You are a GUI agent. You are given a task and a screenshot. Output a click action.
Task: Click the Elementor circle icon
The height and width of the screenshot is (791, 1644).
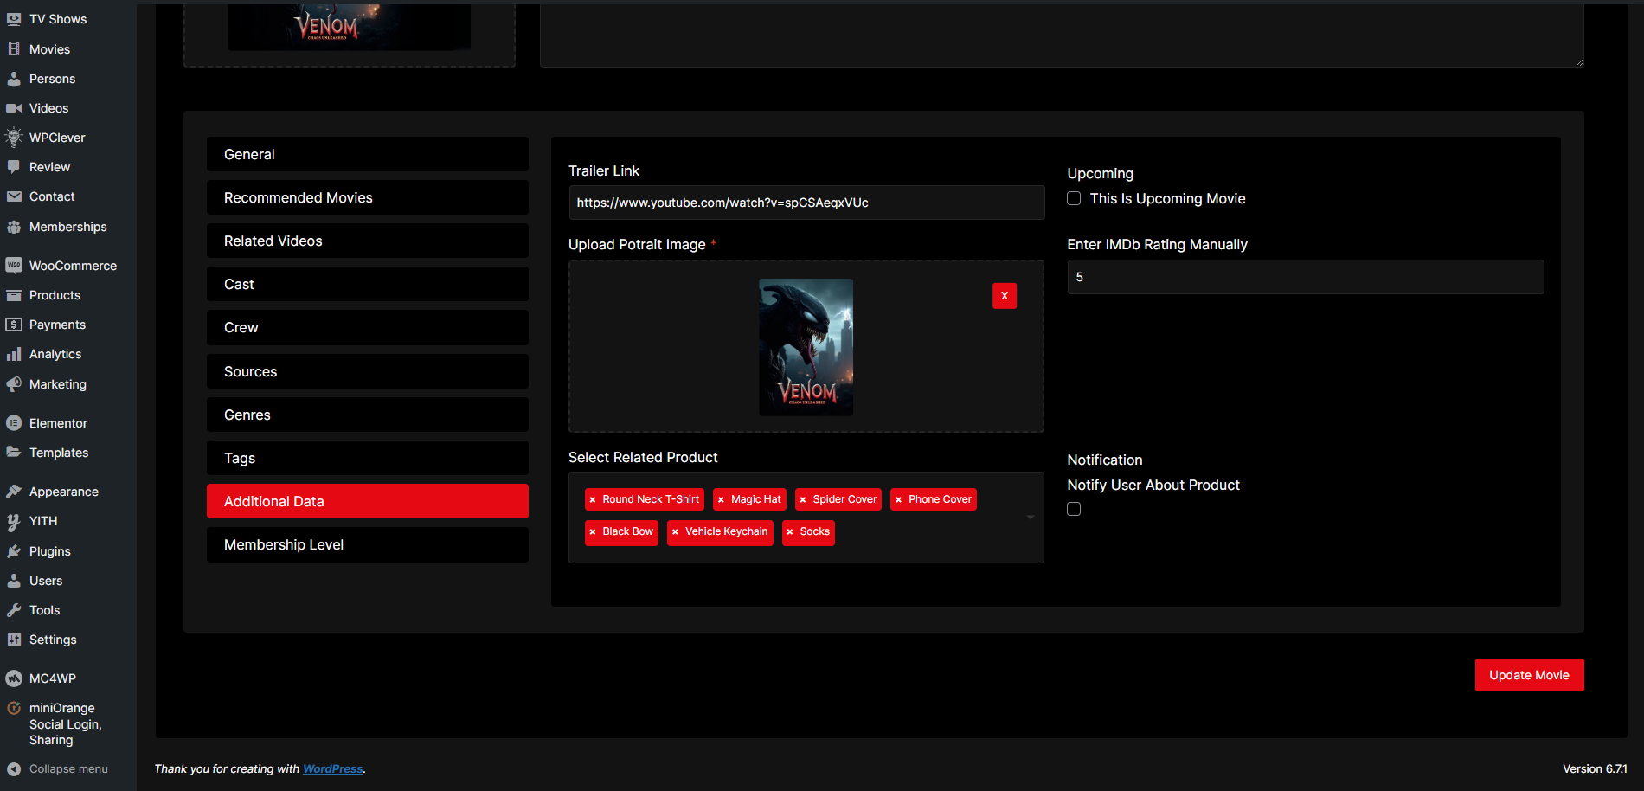click(x=14, y=423)
